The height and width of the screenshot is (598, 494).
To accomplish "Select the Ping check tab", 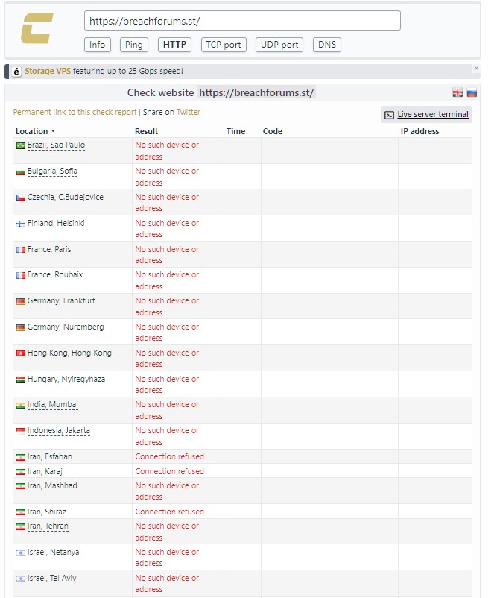I will pyautogui.click(x=134, y=45).
